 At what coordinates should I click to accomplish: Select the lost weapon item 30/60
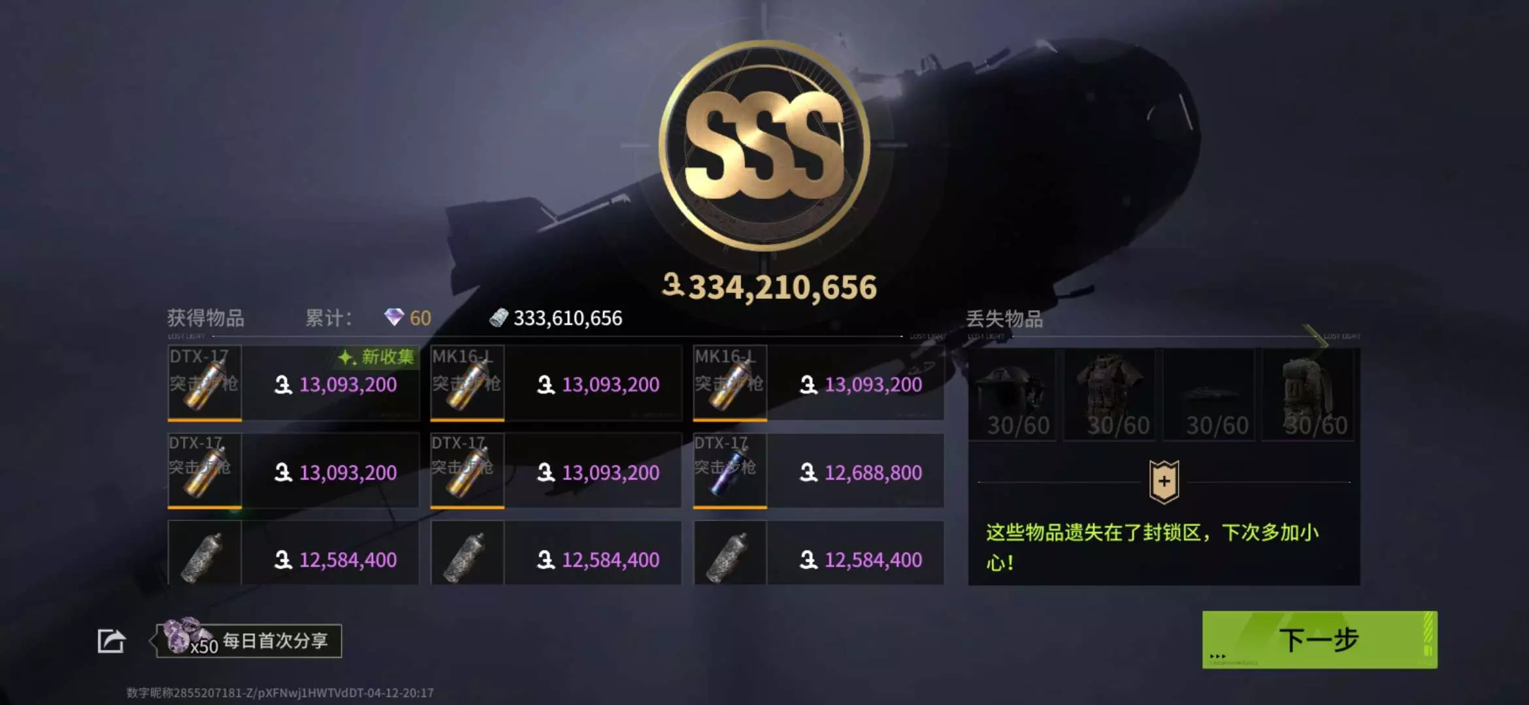(x=1213, y=395)
